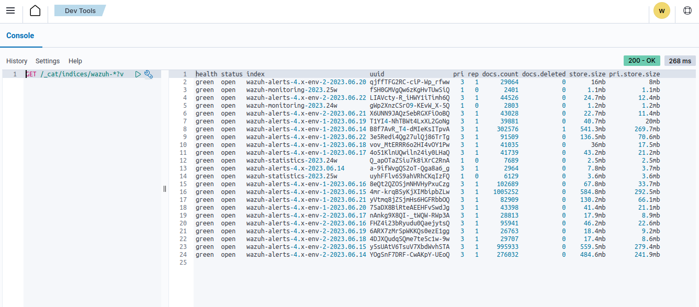Click uuid Q_apOTaZSiu7k8iXrC2RnA
Viewport: 699px width, 307px height.
point(409,161)
